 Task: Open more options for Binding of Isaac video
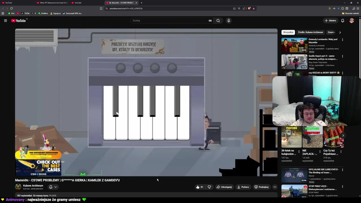[x=342, y=170]
